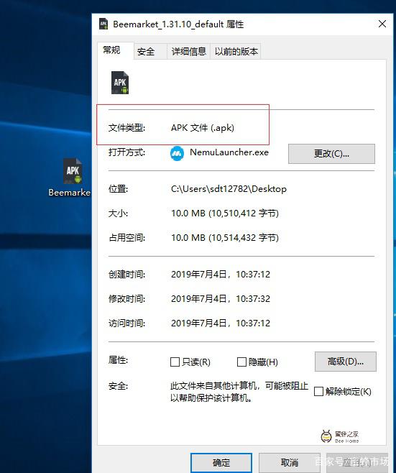Close the properties dialog window

pos(382,24)
